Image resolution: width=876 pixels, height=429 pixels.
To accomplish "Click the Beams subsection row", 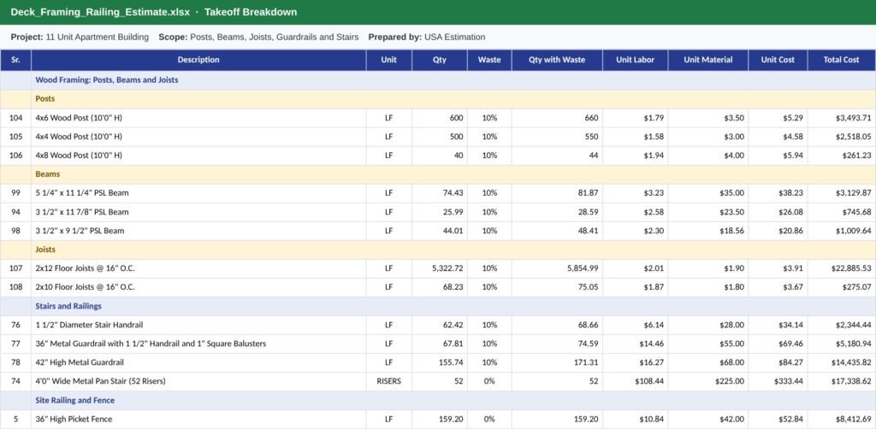I will [x=438, y=174].
